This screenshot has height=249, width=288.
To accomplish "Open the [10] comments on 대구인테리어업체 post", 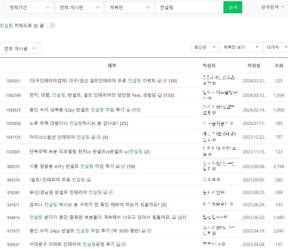I will pyautogui.click(x=173, y=81).
